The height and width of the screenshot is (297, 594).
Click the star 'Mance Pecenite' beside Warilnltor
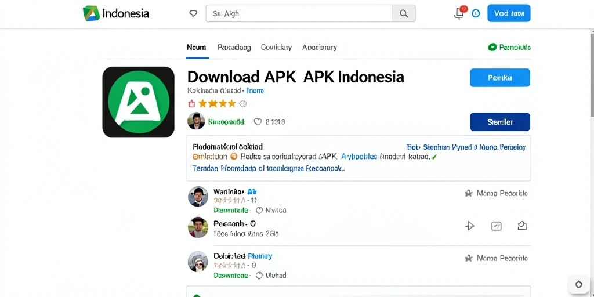click(x=496, y=193)
